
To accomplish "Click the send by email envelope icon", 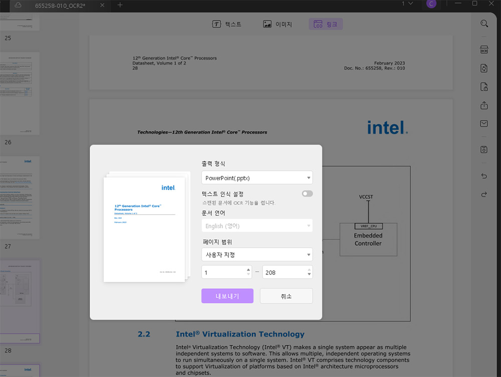I will point(484,124).
